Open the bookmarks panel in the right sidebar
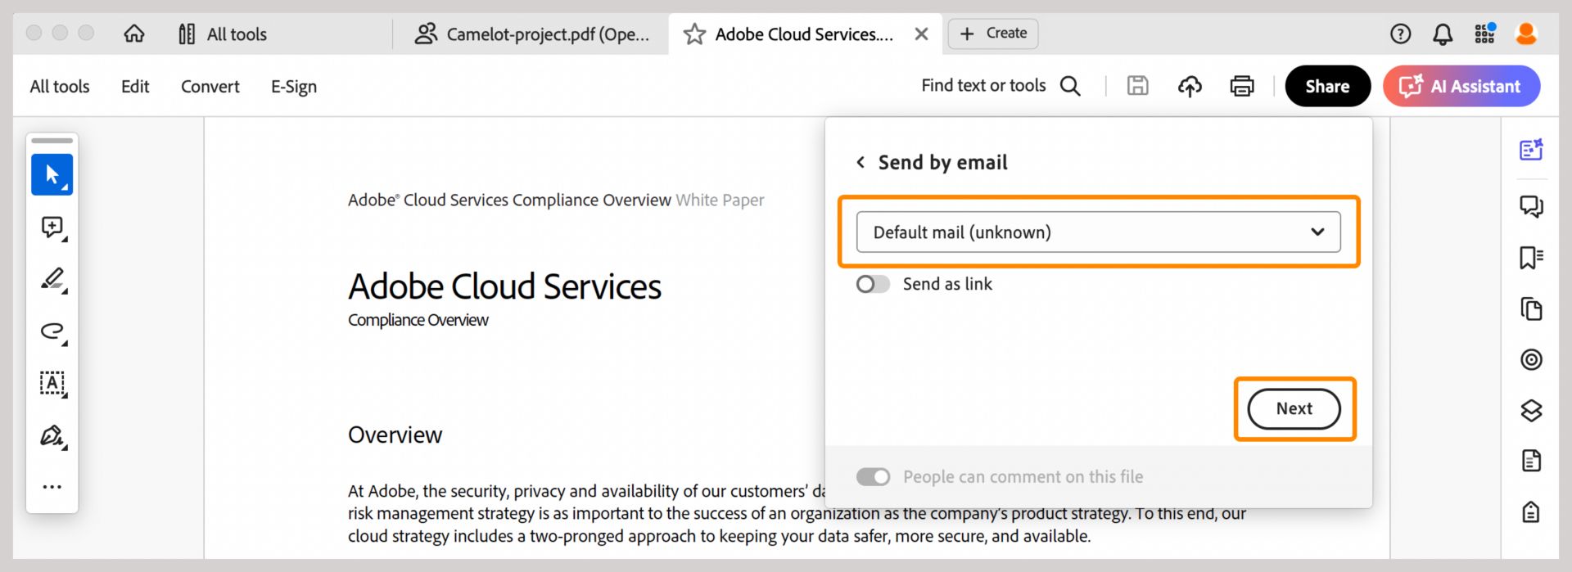The height and width of the screenshot is (572, 1572). [x=1530, y=258]
